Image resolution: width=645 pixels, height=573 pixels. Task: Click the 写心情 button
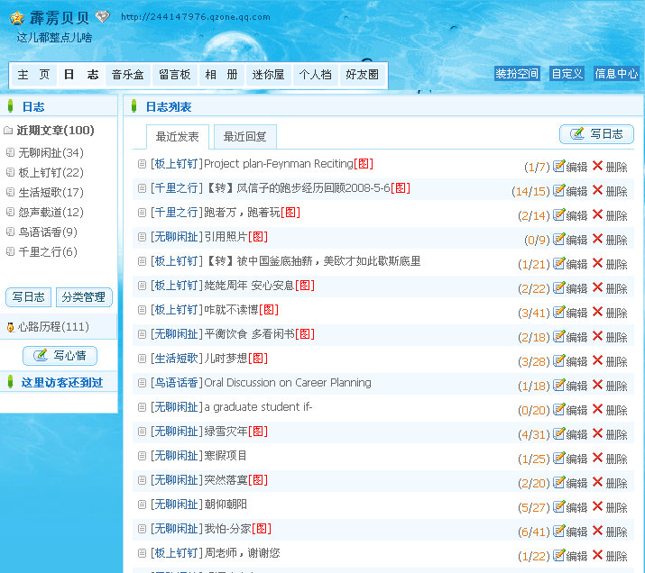[x=60, y=356]
